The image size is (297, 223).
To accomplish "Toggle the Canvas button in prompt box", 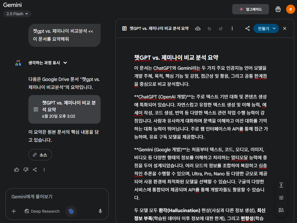I will point(71,211).
